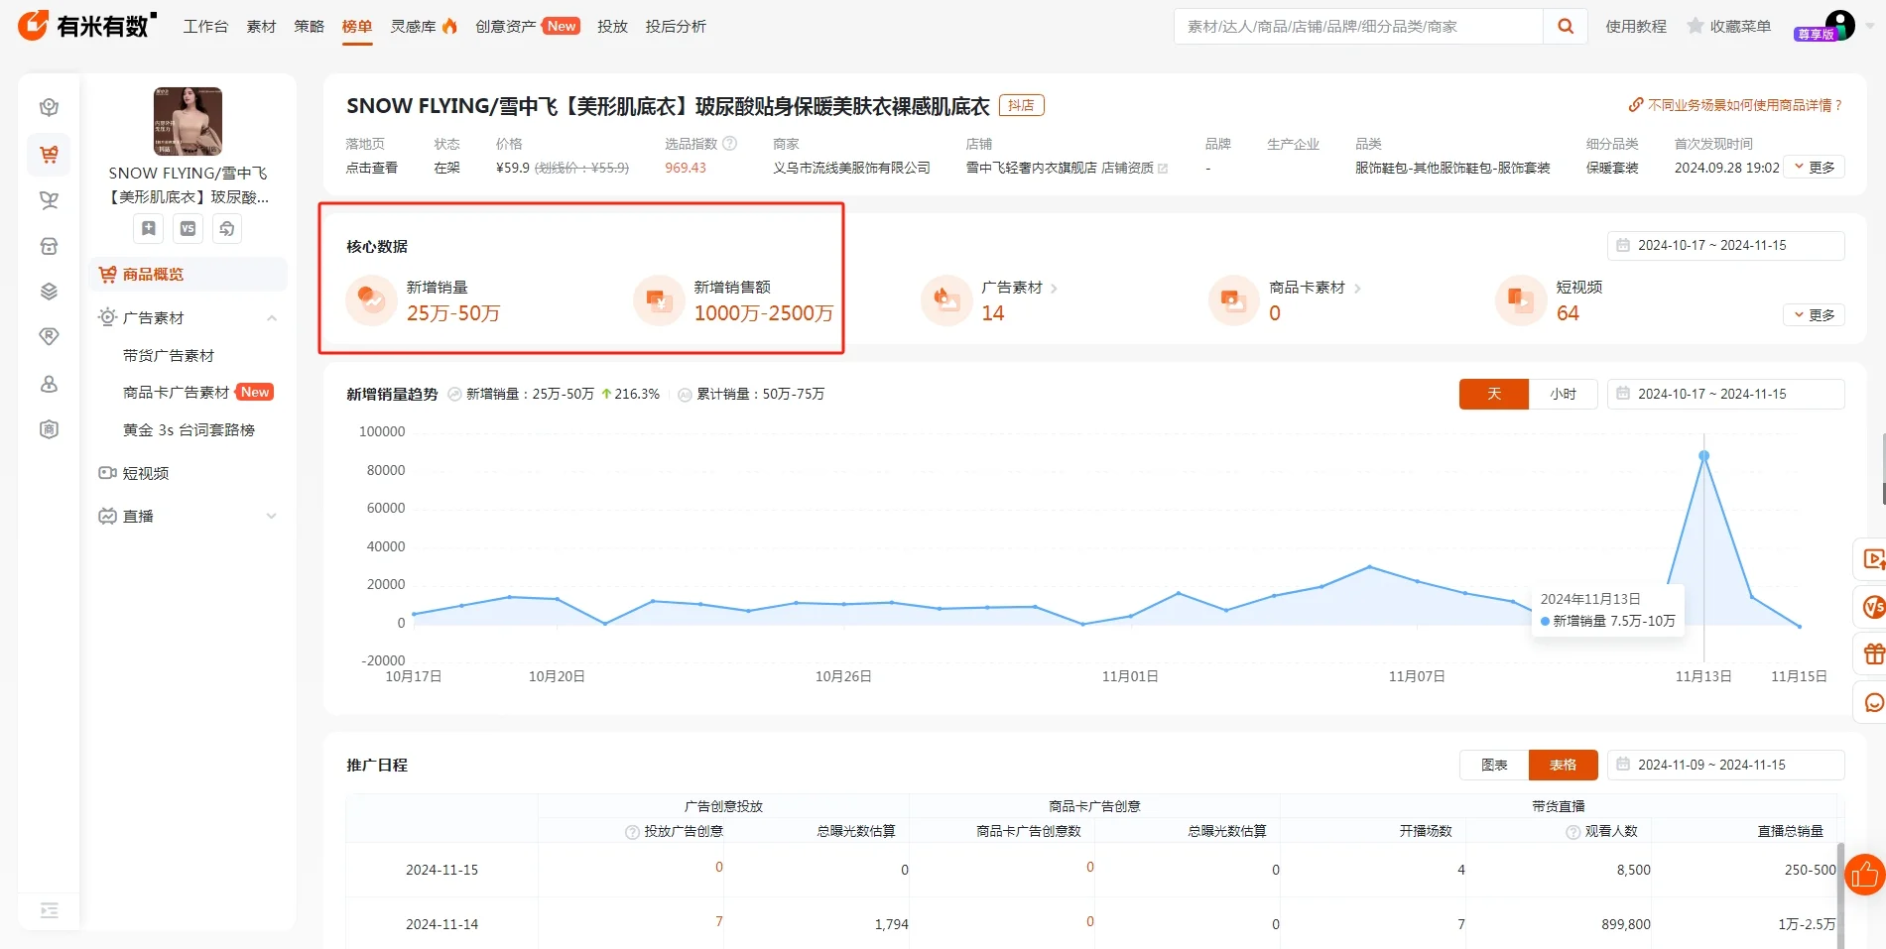Open the gift icon in the right edge rail

click(1872, 653)
